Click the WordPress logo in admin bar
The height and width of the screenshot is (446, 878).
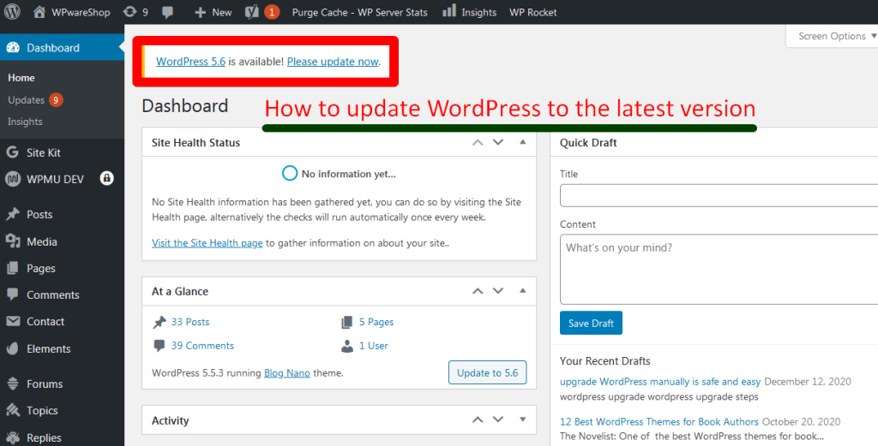(12, 12)
